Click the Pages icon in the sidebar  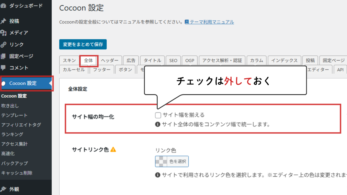3,56
